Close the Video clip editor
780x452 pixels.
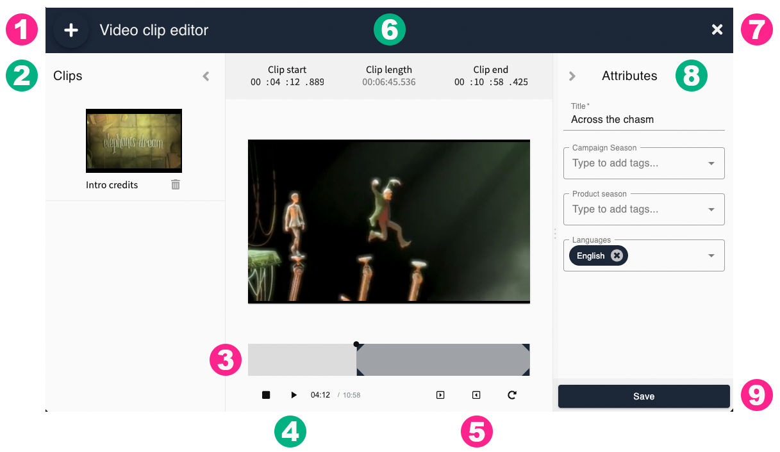click(717, 29)
